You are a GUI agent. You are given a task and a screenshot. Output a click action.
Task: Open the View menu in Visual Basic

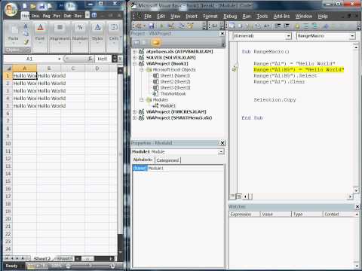point(176,17)
